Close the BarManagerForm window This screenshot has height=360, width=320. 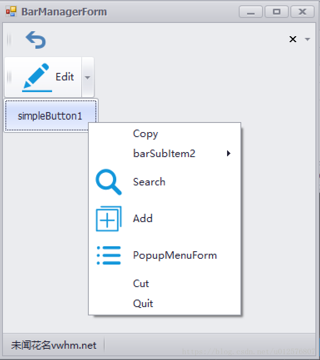pyautogui.click(x=302, y=12)
